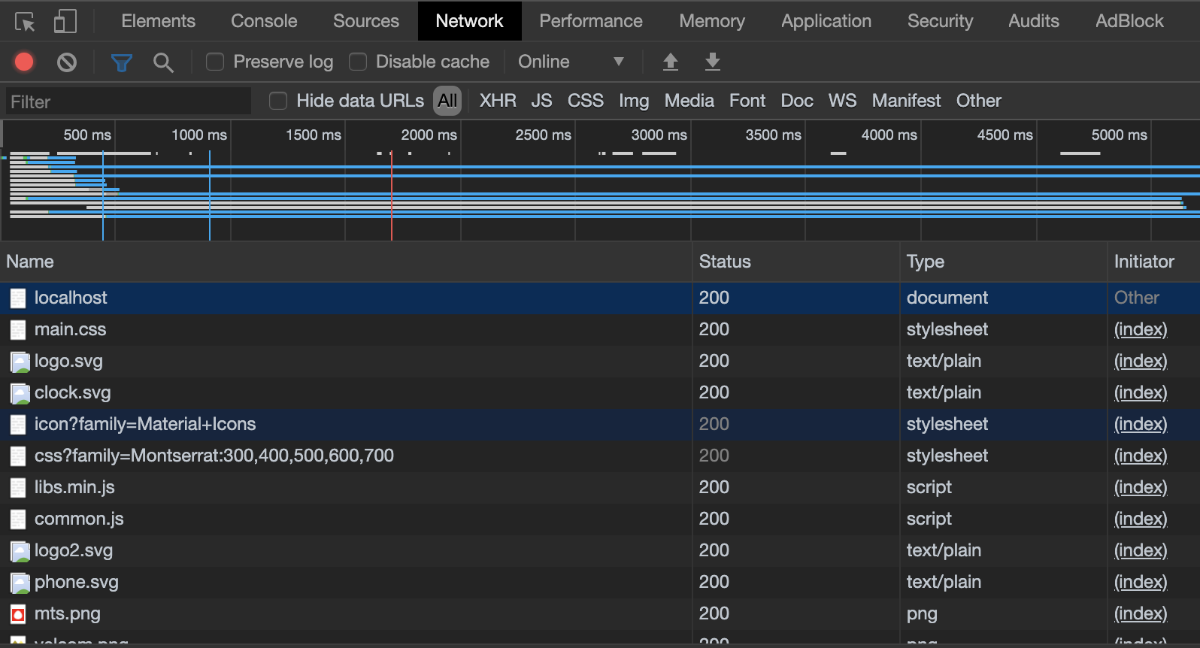Click the main.css file icon
1200x648 pixels.
(x=18, y=330)
